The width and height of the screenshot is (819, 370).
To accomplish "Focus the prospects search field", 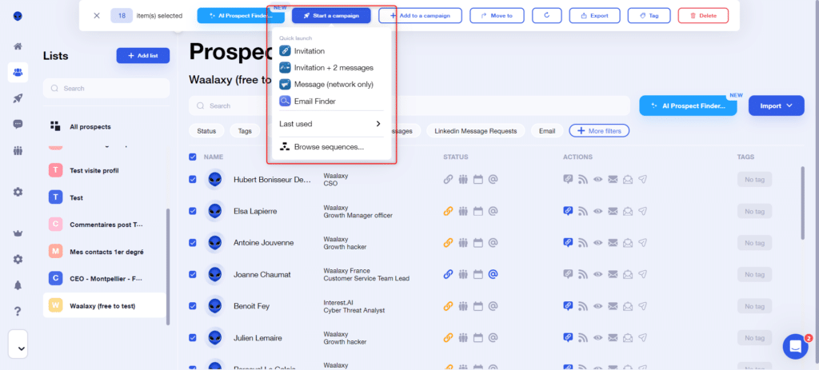I will (x=409, y=105).
